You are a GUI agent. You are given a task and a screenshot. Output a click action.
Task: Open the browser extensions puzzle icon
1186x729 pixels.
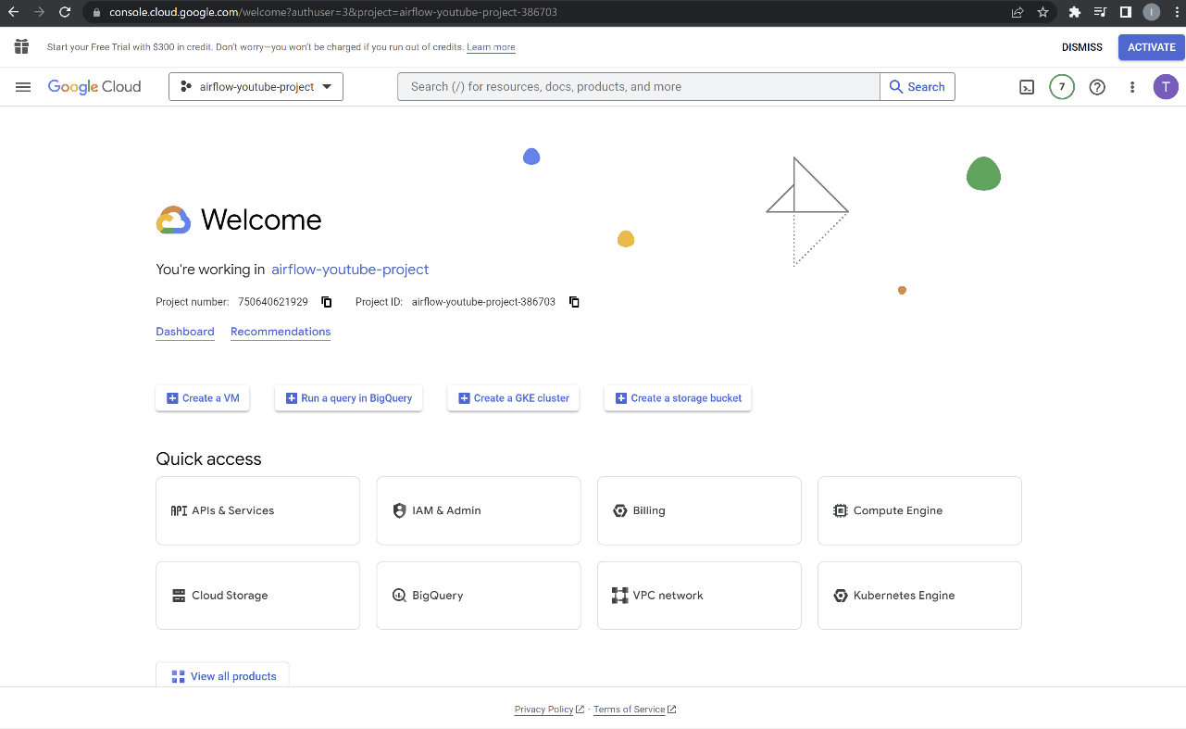pos(1074,12)
